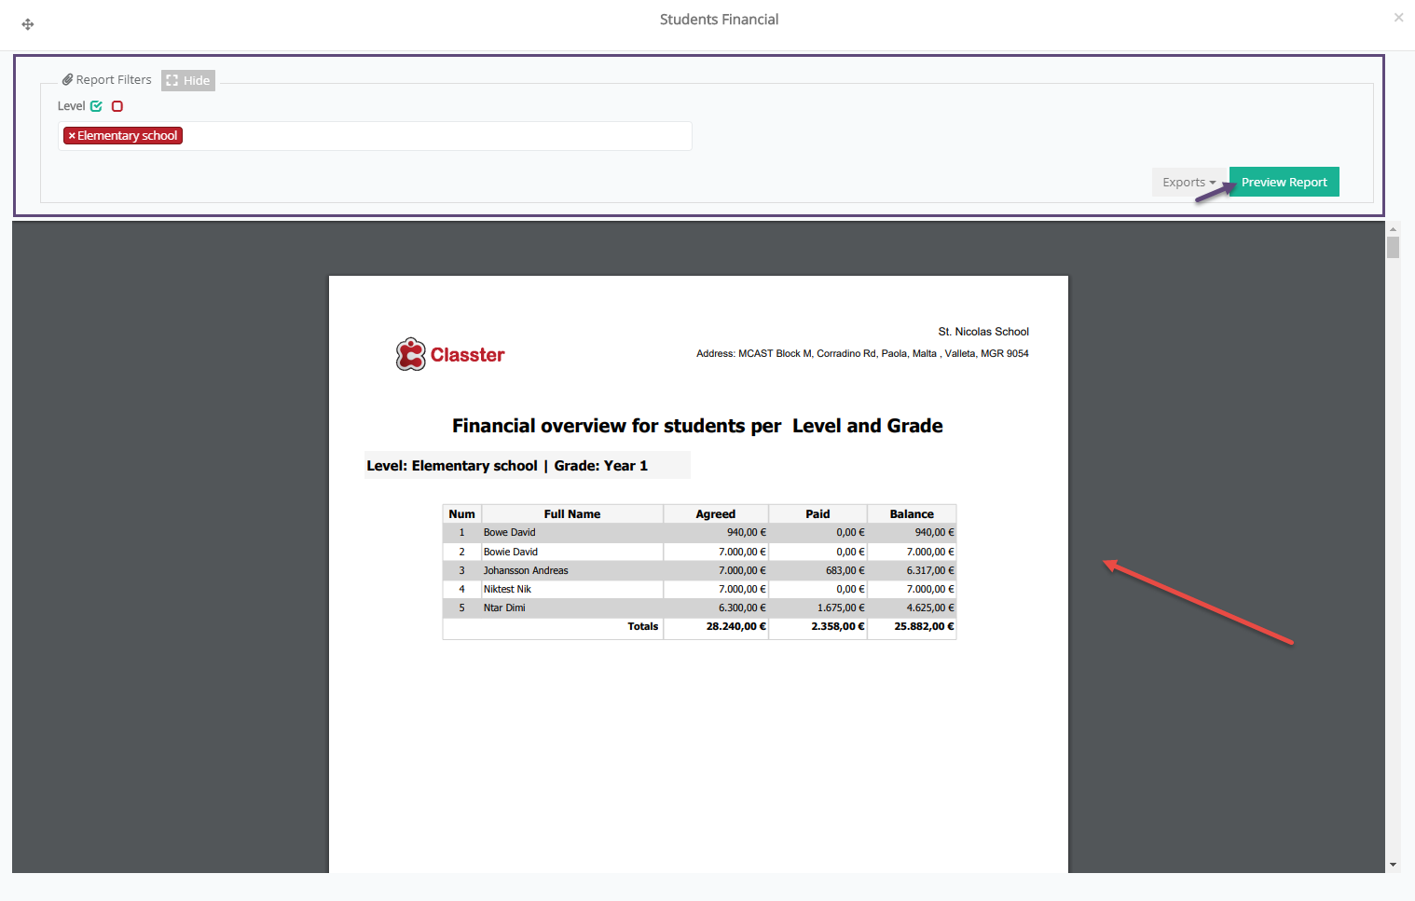Click the '28.240,00 €' total agreed
The width and height of the screenshot is (1415, 901).
point(736,626)
